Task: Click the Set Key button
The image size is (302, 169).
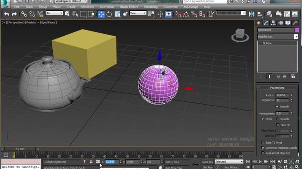Action: pos(208,167)
